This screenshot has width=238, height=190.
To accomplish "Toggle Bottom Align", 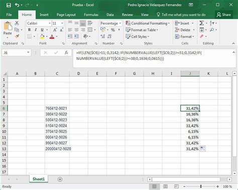I will (x=83, y=23).
